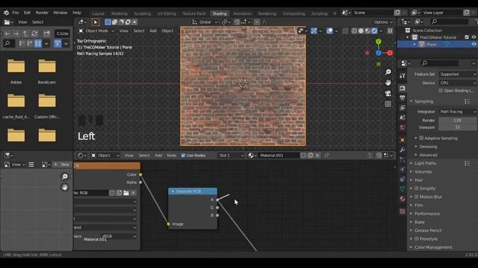
Task: Click the pan hand in image editor
Action: pyautogui.click(x=65, y=187)
